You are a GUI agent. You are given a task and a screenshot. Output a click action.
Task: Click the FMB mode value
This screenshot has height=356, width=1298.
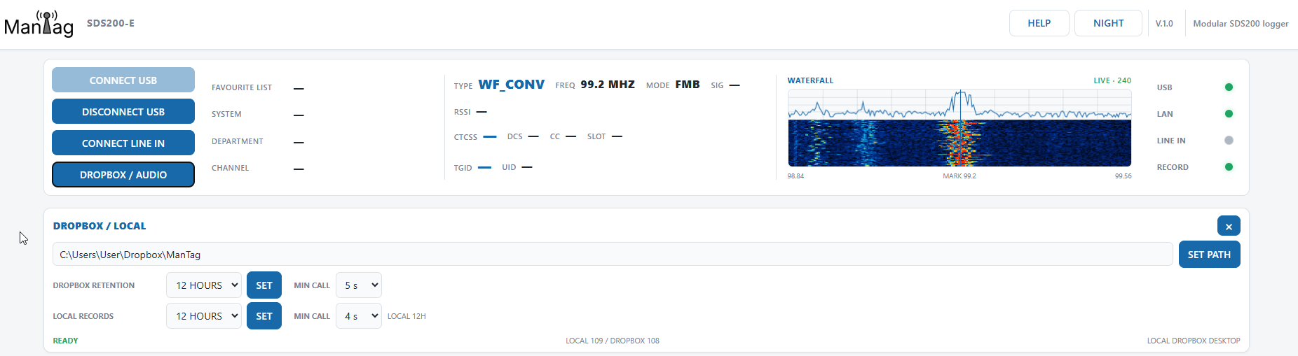688,85
